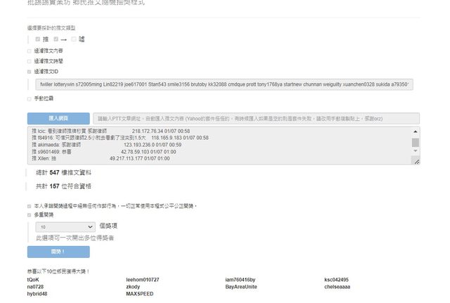The width and height of the screenshot is (450, 303).
Task: Toggle the 多重開獎 checkbox
Action: pyautogui.click(x=30, y=215)
